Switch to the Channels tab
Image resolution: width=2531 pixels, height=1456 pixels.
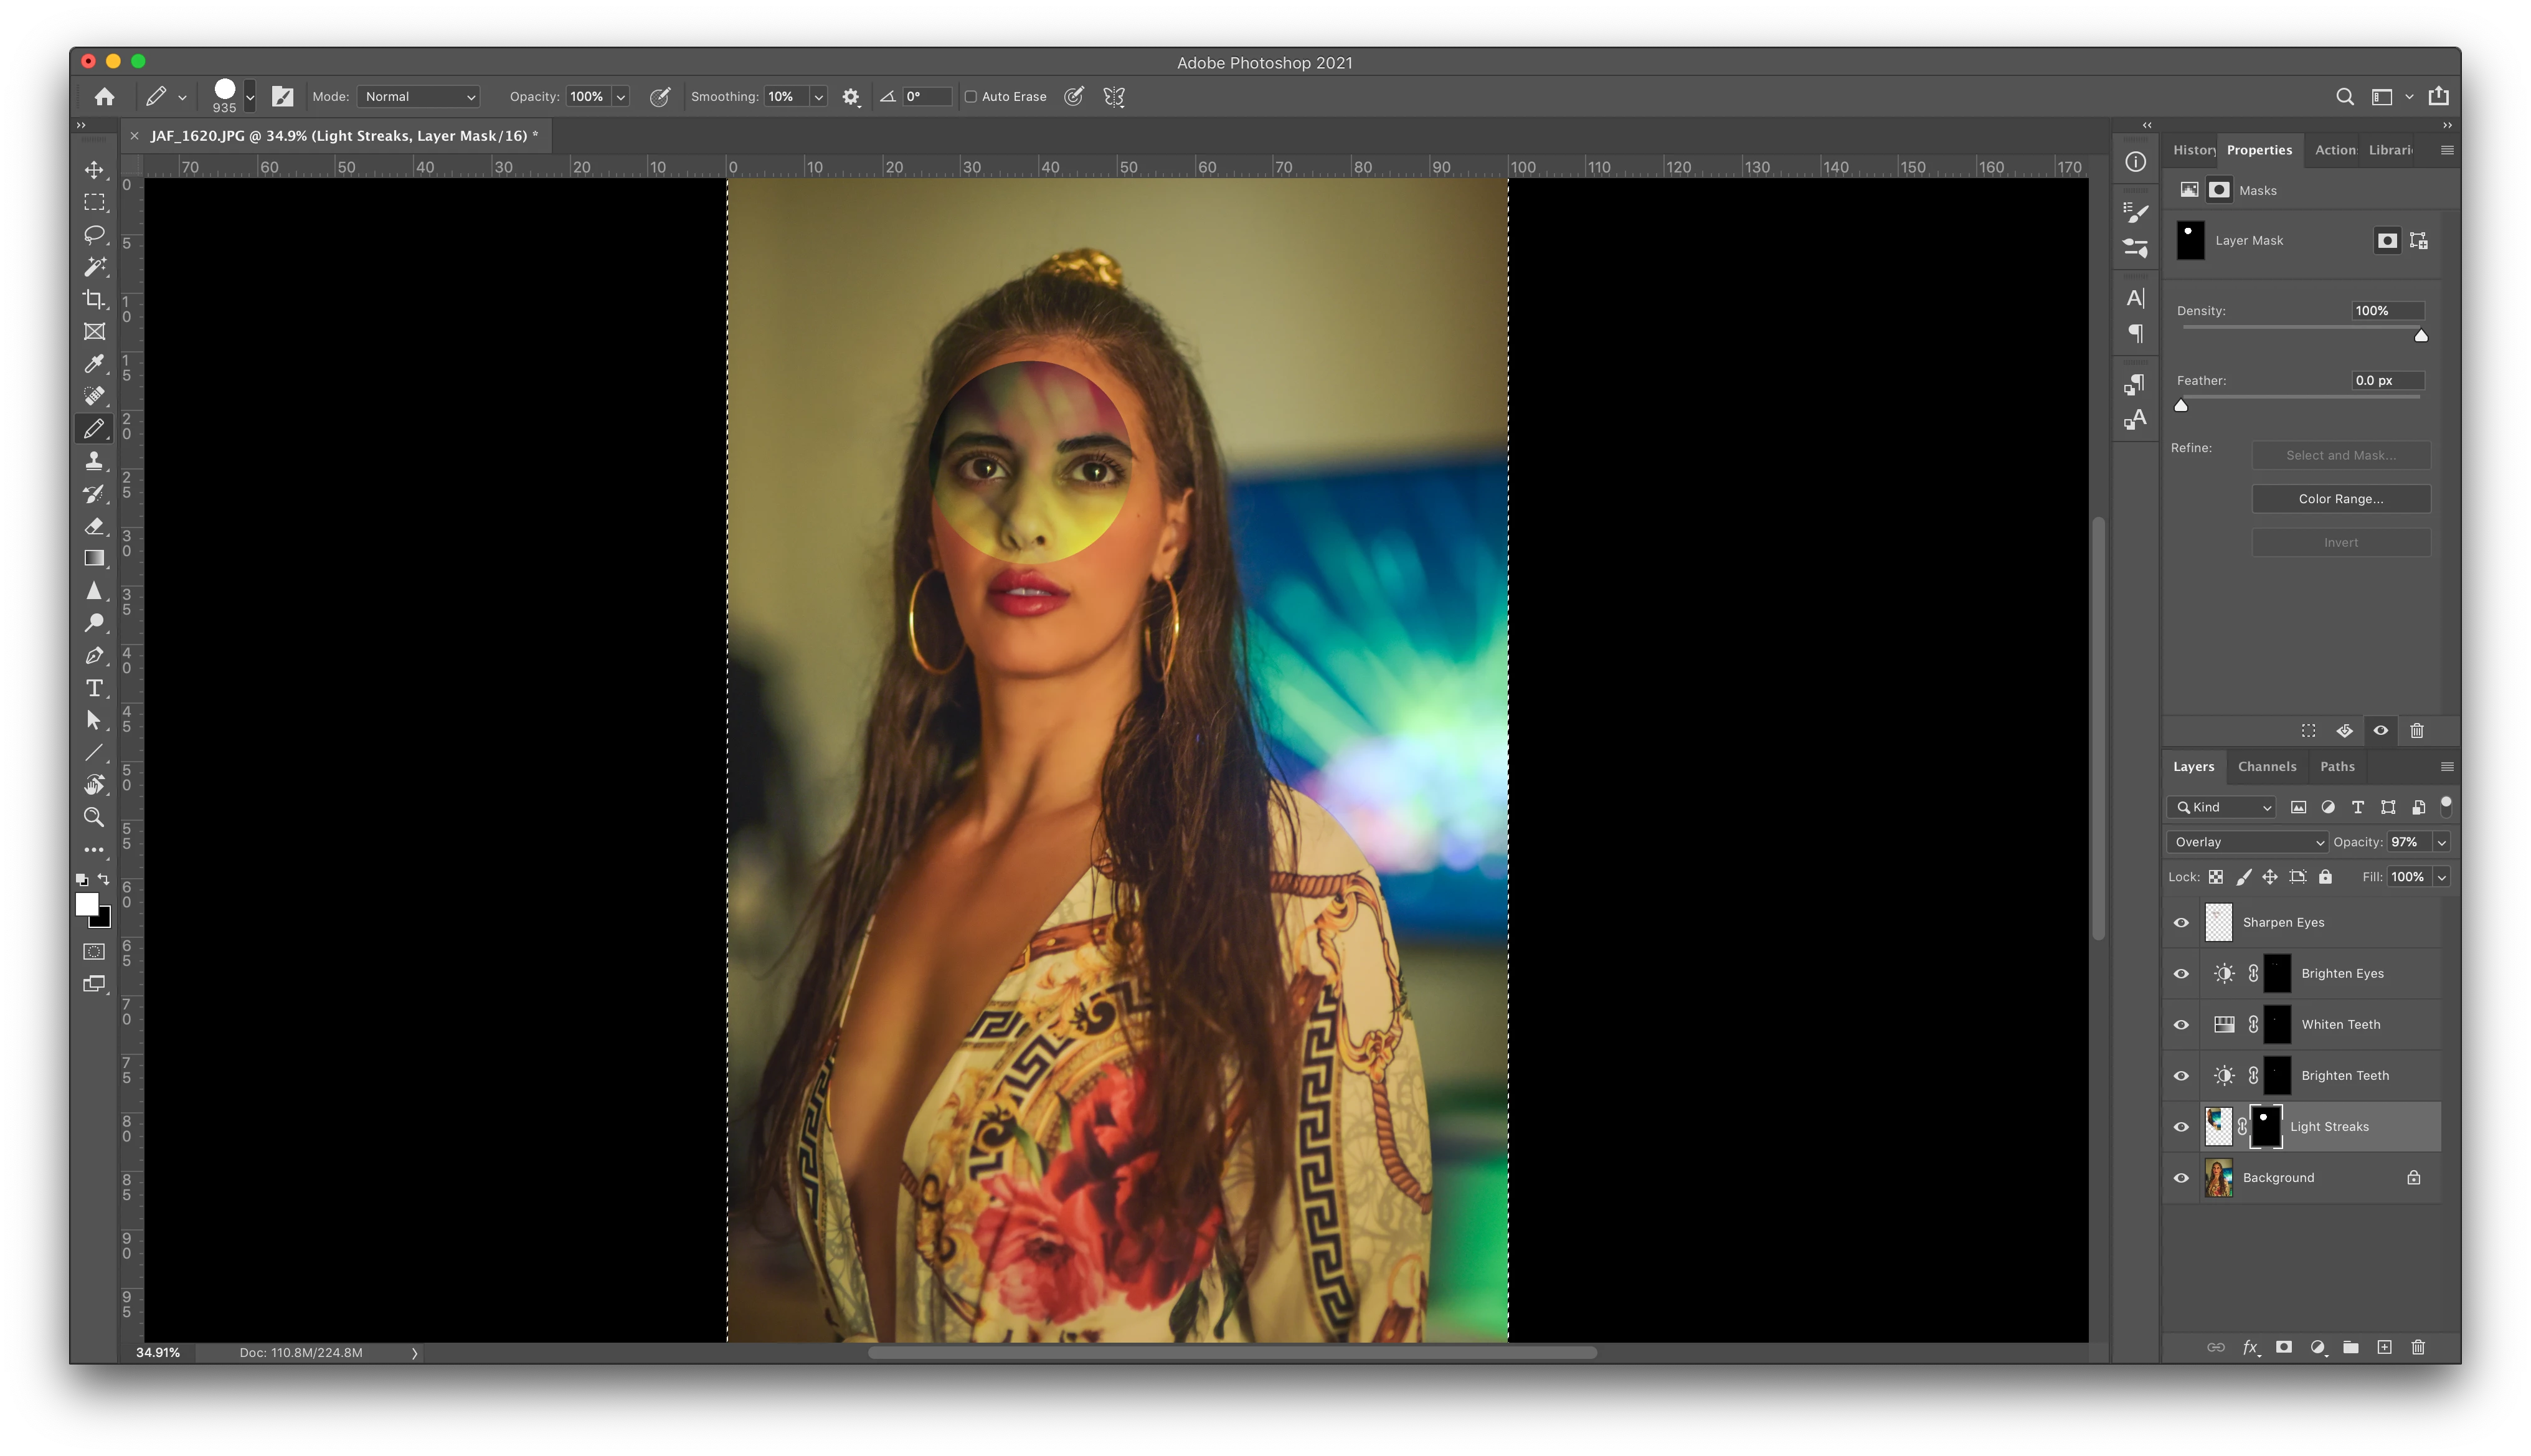[2266, 767]
